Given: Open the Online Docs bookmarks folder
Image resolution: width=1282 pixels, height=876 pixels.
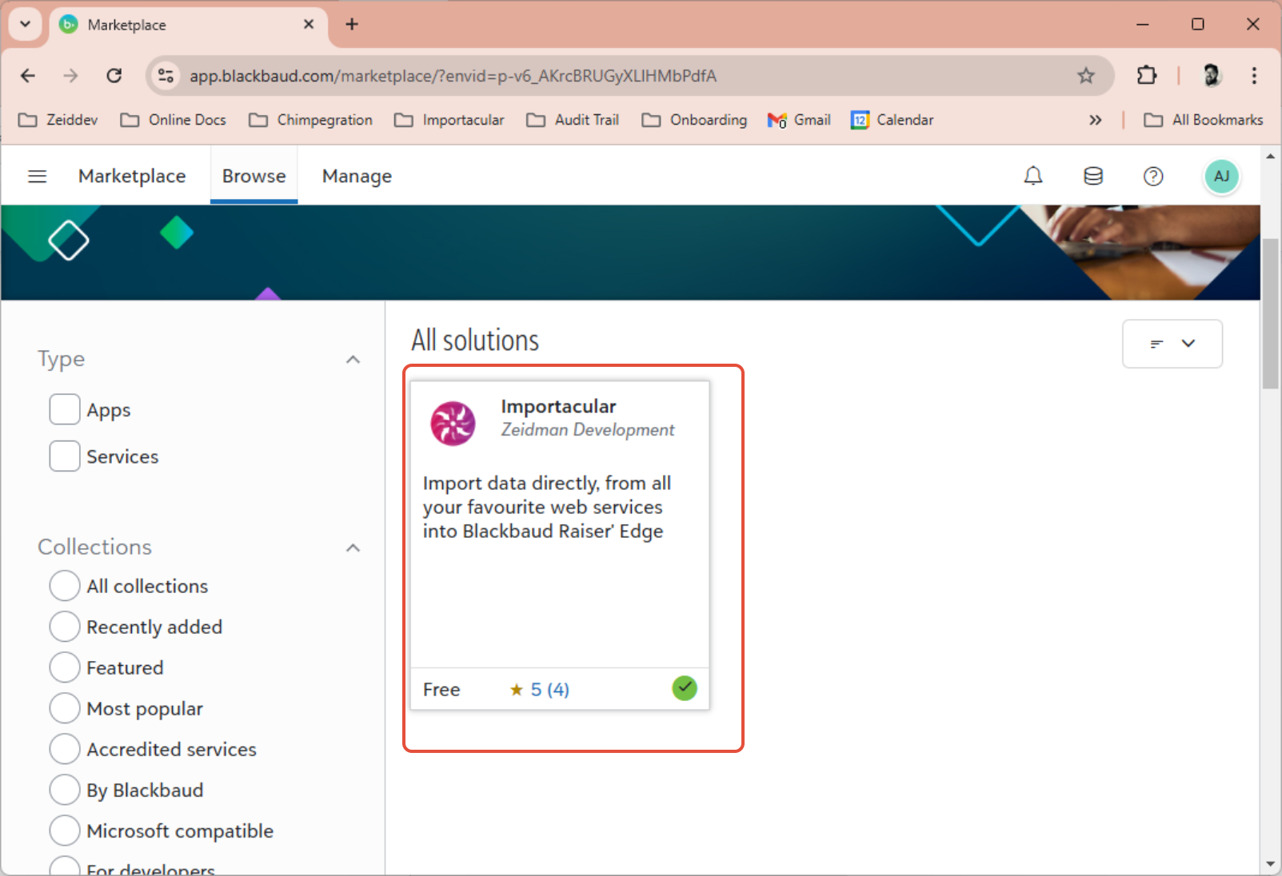Looking at the screenshot, I should (174, 120).
